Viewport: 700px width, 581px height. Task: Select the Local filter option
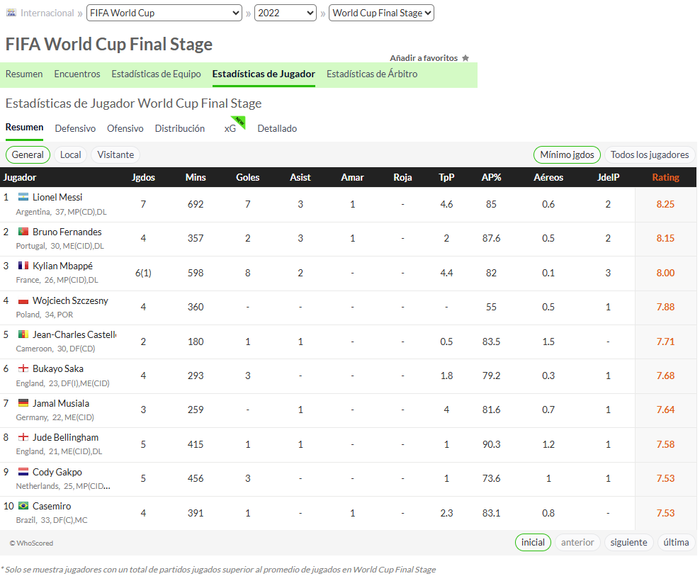click(71, 155)
